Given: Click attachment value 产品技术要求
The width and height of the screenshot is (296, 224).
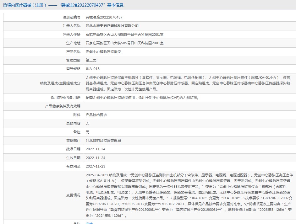Looking at the screenshot, I should 96,115.
